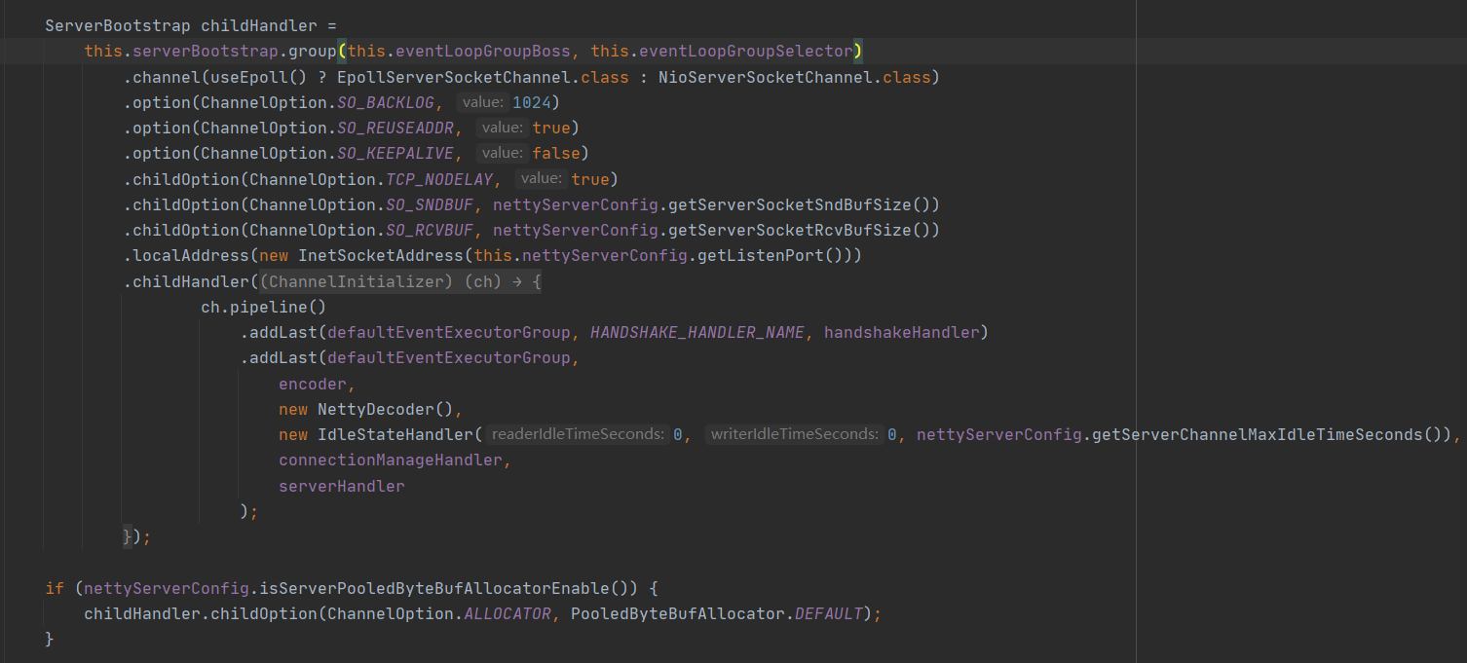The image size is (1467, 663).
Task: Click the getServerSocketRcvBufSize method call
Action: pyautogui.click(x=788, y=230)
